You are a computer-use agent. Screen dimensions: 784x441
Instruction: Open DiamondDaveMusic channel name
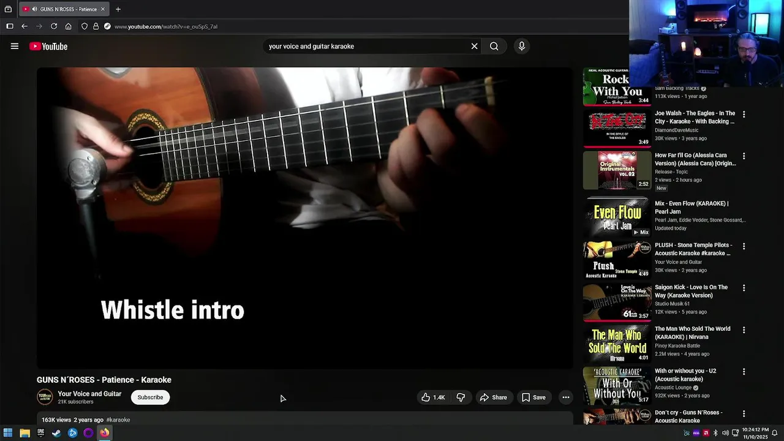[x=676, y=130]
